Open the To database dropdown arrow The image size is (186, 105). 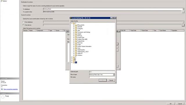(183, 9)
